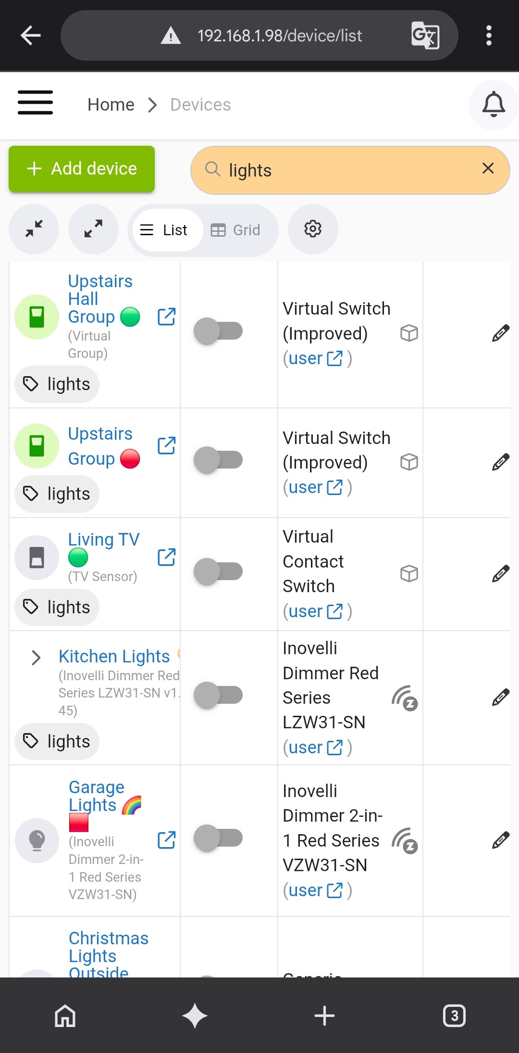Open the hamburger navigation menu
This screenshot has height=1053, width=519.
(35, 102)
